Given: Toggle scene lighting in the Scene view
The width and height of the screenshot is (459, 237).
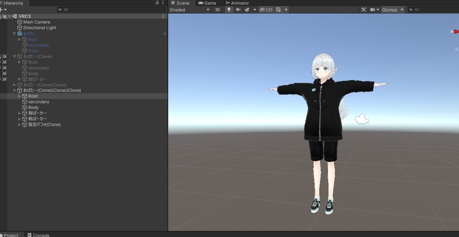Looking at the screenshot, I should 229,10.
